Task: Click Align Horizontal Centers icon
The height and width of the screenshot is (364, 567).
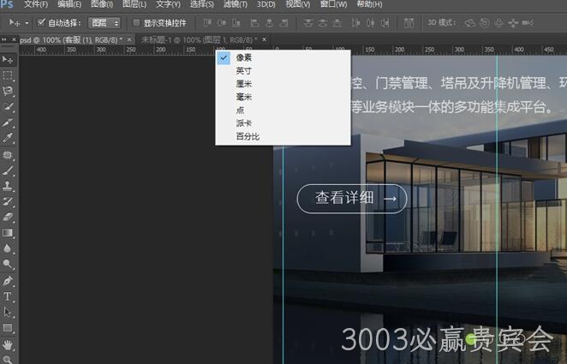Action: coord(270,23)
